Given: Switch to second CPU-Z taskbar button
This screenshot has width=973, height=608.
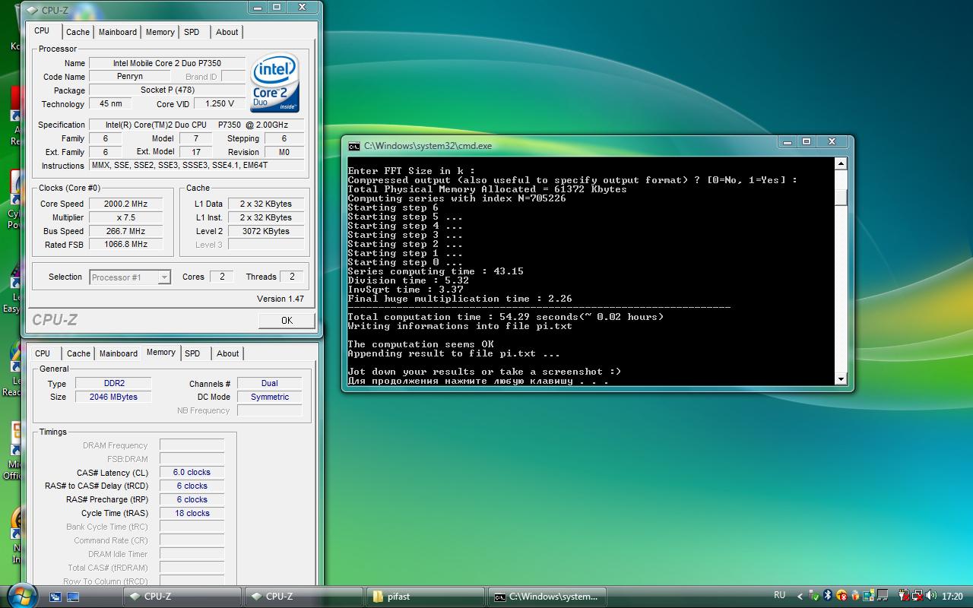Looking at the screenshot, I should pos(304,597).
